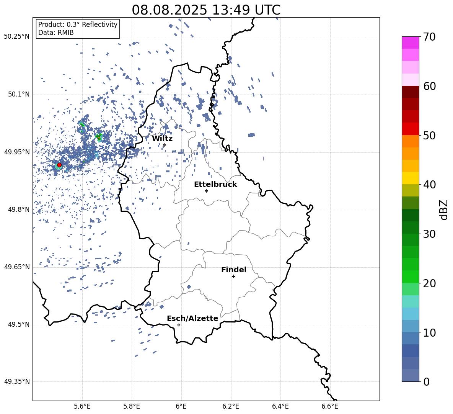Click the colorbar tick label 40
Image resolution: width=453 pixels, height=414 pixels.
coord(430,185)
